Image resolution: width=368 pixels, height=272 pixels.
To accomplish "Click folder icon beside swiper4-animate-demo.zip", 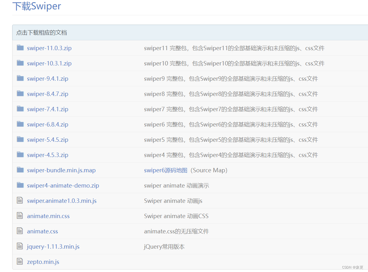I will pyautogui.click(x=20, y=185).
